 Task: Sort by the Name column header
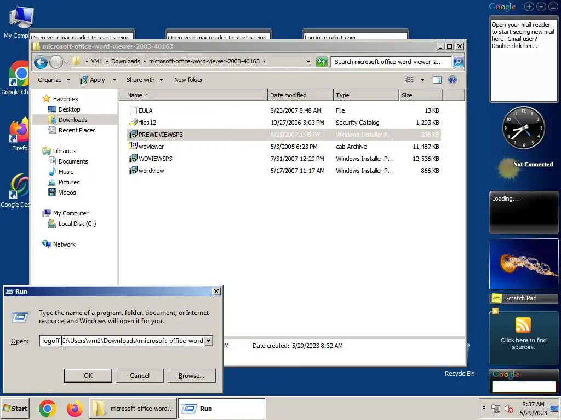pyautogui.click(x=193, y=95)
